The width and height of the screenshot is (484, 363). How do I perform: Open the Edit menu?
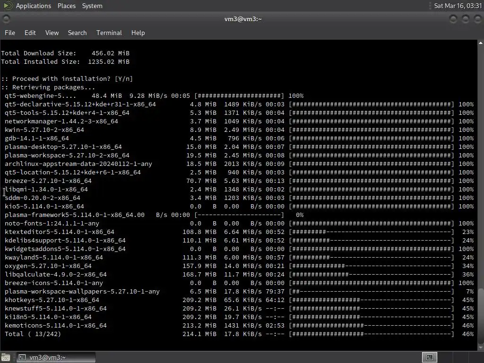pyautogui.click(x=30, y=33)
